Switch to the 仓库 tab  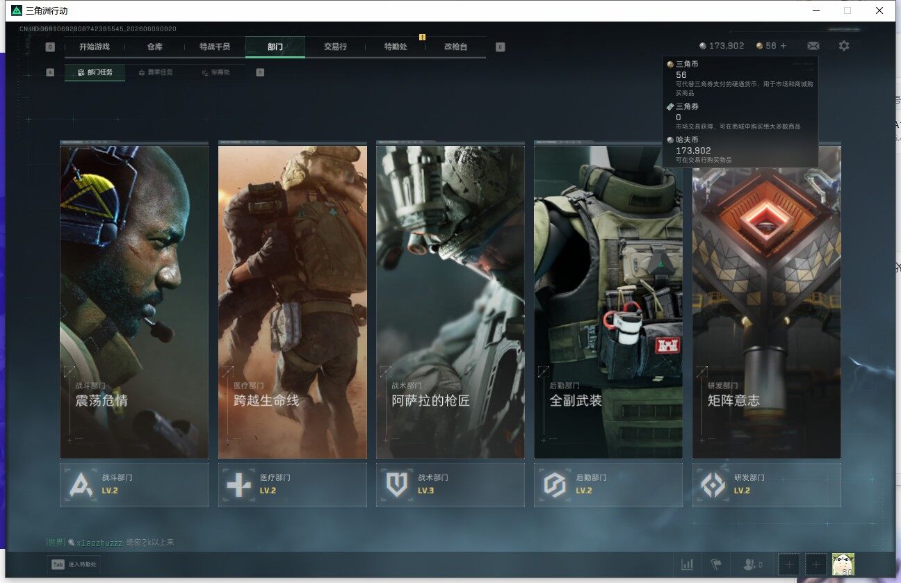[x=154, y=47]
